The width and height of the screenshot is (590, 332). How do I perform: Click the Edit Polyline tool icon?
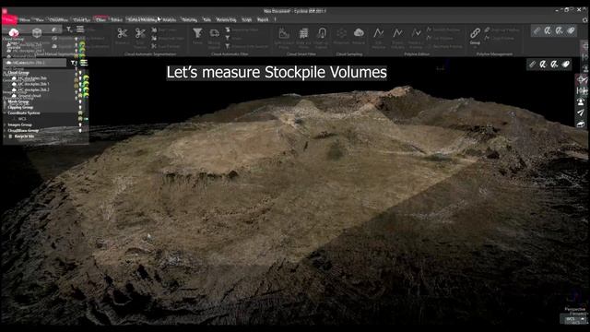pos(379,33)
